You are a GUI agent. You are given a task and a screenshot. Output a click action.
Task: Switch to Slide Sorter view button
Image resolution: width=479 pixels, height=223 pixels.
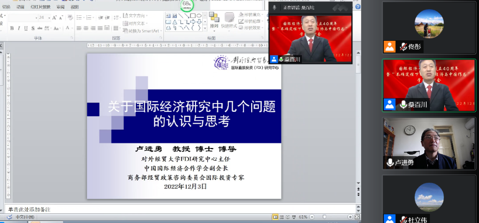(x=281, y=217)
